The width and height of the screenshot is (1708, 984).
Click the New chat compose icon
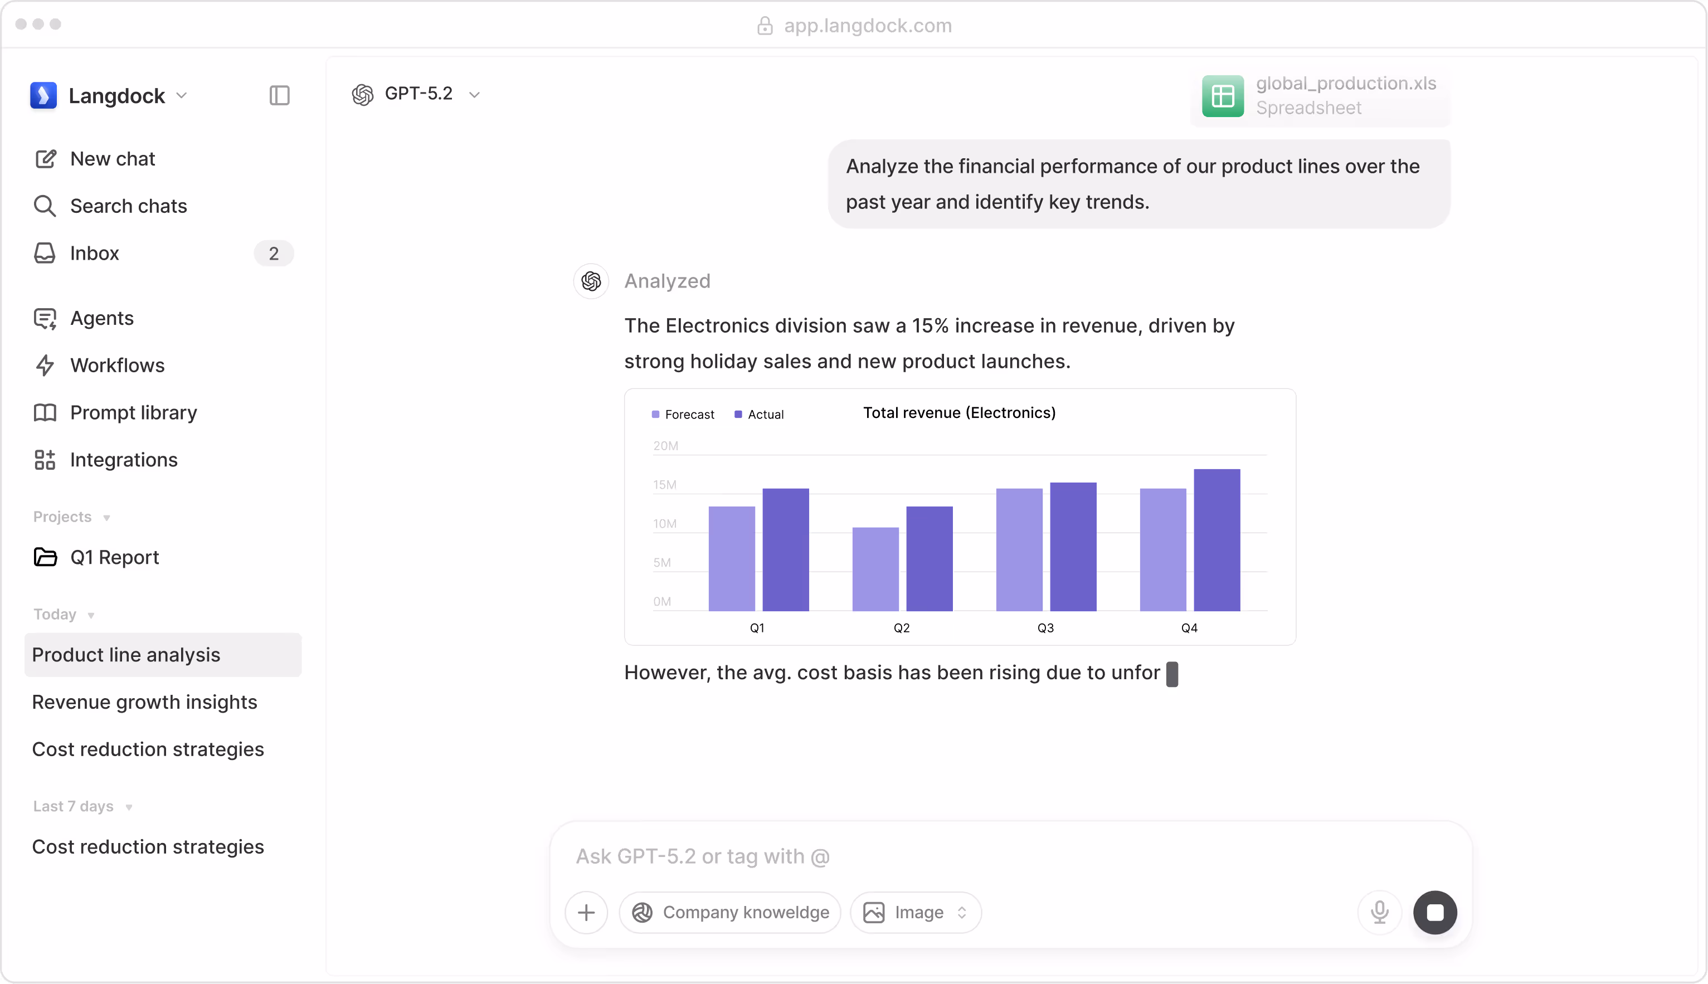pos(45,159)
